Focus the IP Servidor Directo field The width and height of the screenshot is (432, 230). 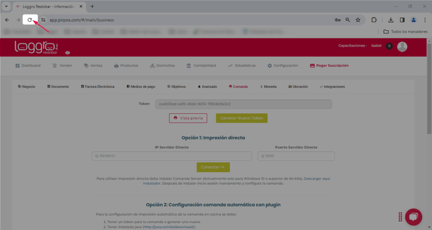pyautogui.click(x=171, y=156)
